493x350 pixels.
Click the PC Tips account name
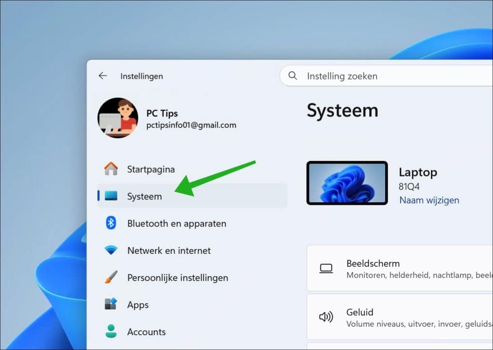(x=162, y=113)
